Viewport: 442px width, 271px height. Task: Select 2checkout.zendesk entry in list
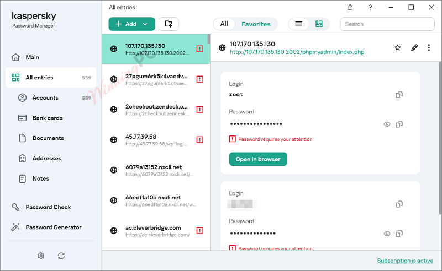pos(156,110)
